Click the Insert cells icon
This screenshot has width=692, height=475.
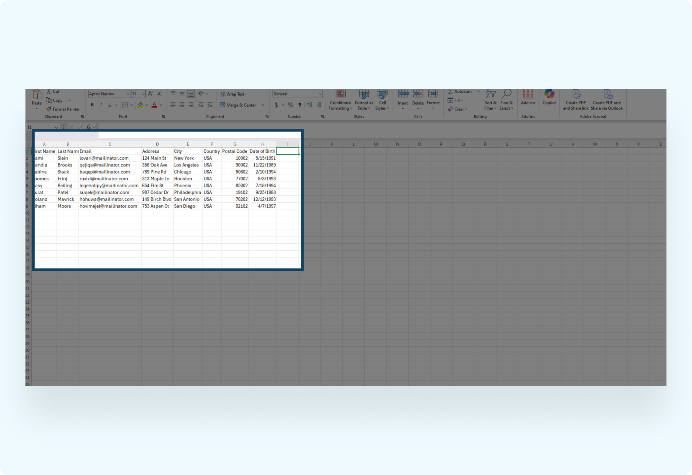click(x=403, y=94)
